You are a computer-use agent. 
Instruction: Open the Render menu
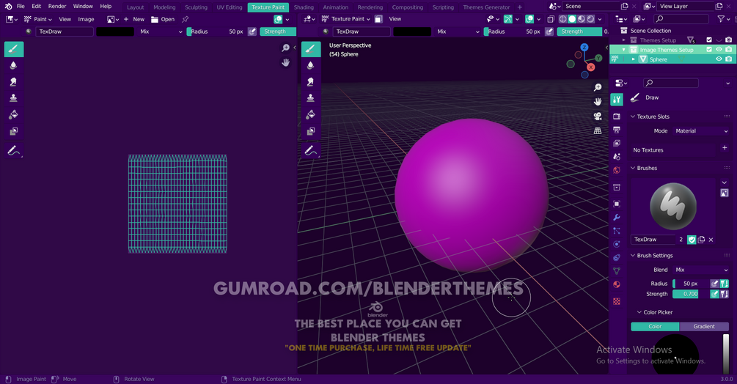click(57, 6)
